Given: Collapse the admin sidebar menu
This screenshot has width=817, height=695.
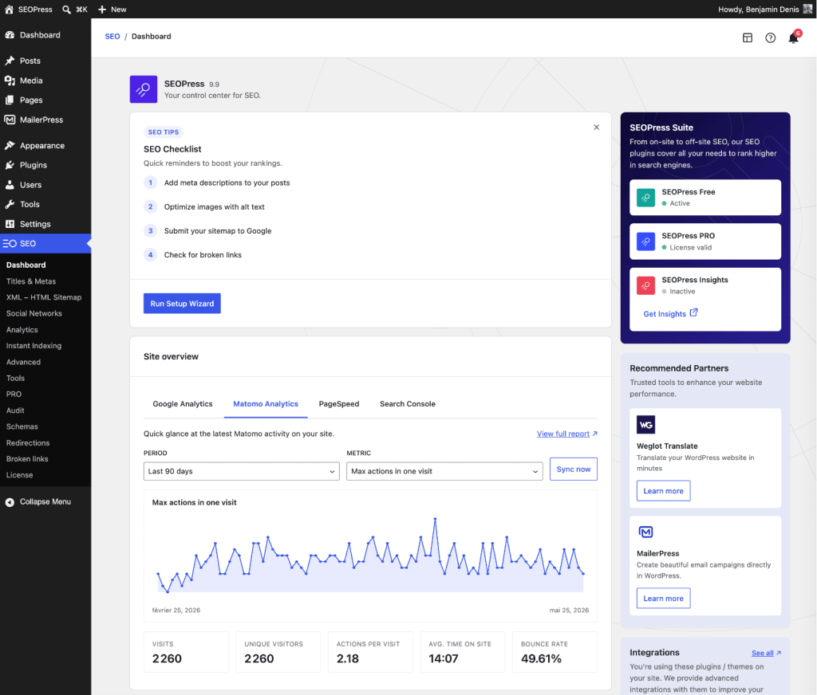Looking at the screenshot, I should pos(38,502).
